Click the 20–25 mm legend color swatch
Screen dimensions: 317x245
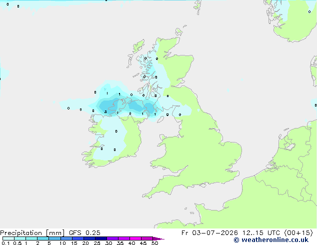point(89,238)
